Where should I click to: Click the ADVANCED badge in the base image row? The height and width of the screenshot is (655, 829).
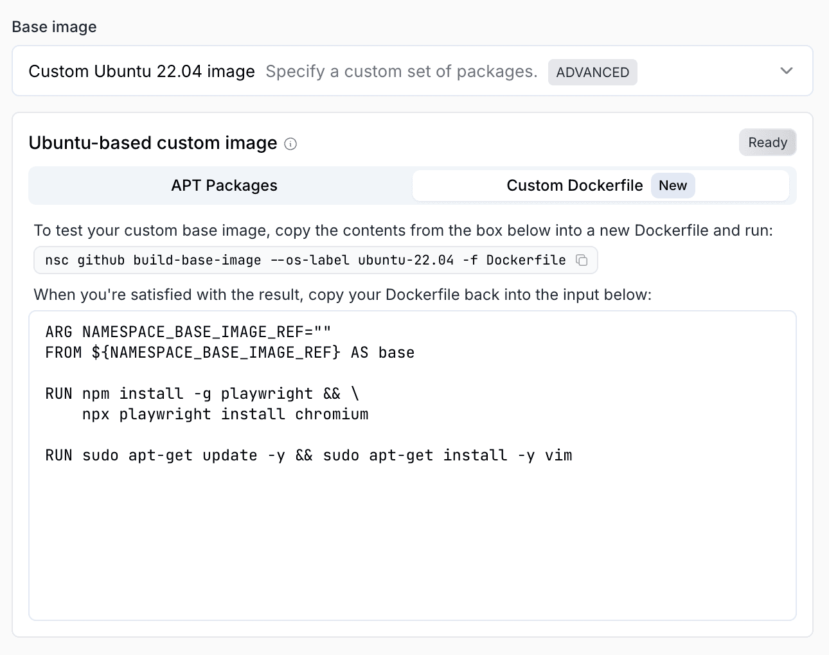click(592, 72)
